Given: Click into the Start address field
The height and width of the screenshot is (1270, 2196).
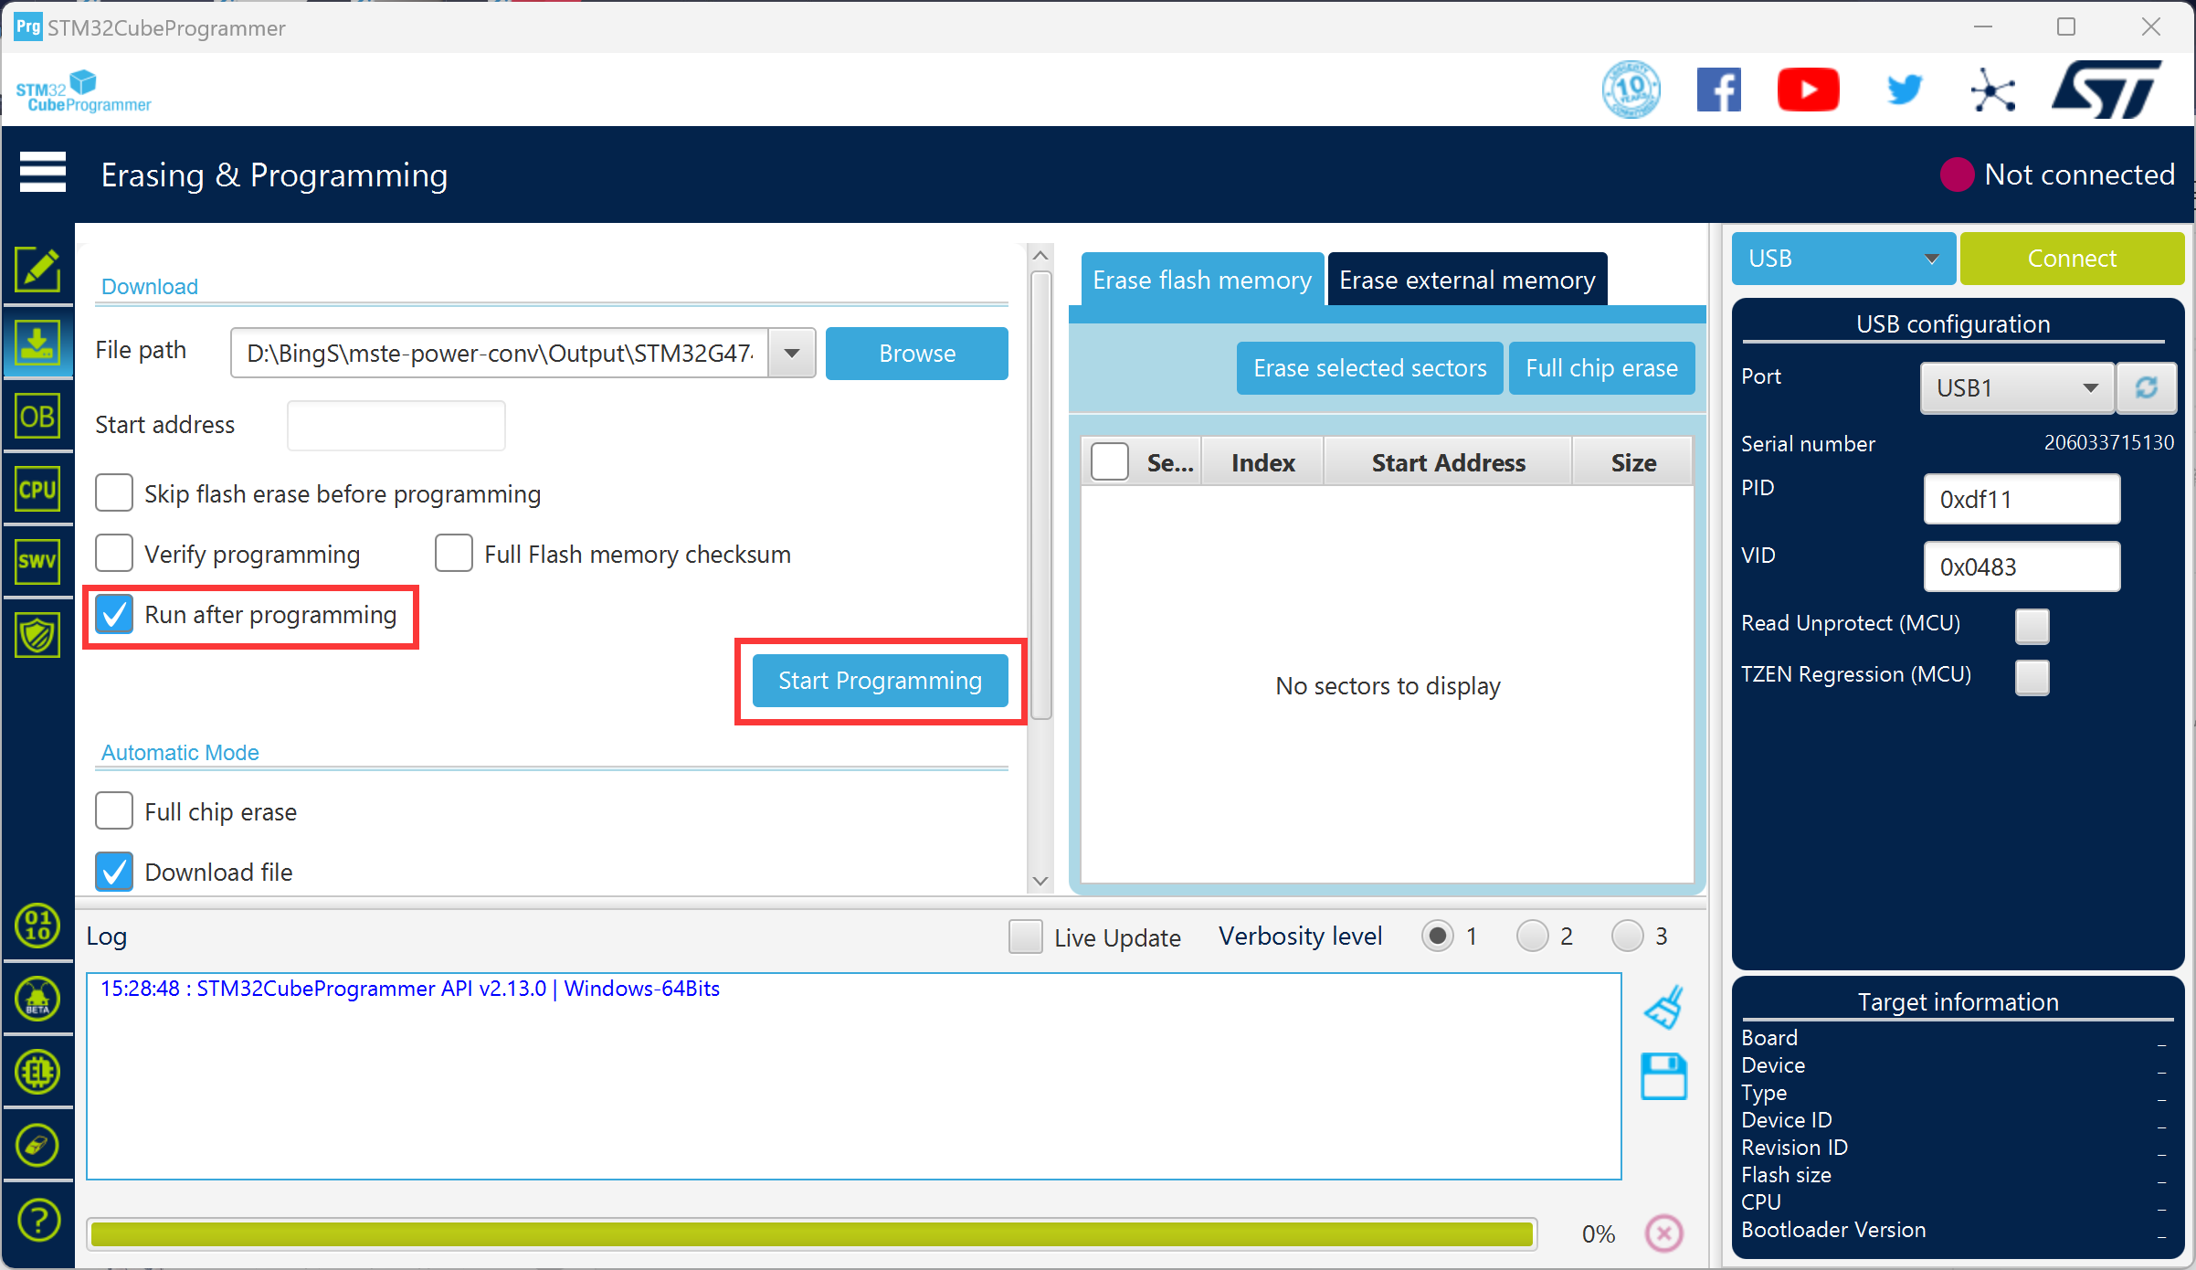Looking at the screenshot, I should click(x=396, y=425).
